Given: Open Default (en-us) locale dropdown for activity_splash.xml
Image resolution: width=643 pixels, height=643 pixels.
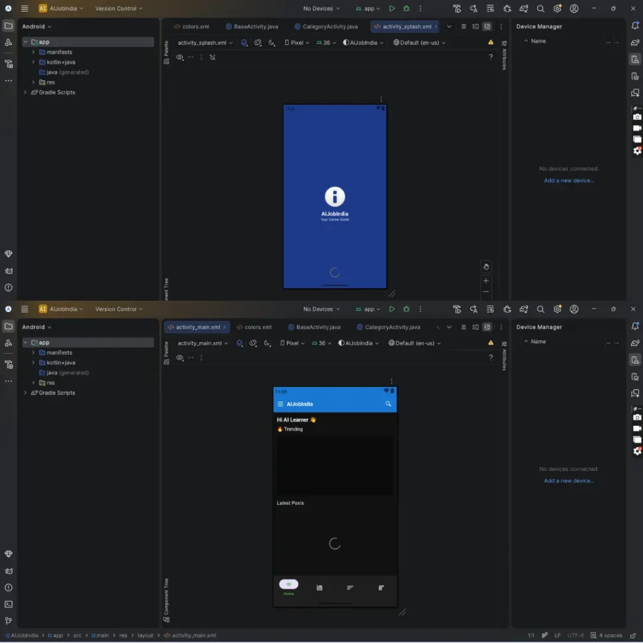Looking at the screenshot, I should 419,42.
